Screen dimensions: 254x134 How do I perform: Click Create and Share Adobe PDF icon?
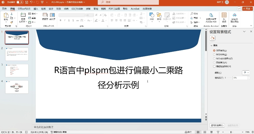[211, 15]
